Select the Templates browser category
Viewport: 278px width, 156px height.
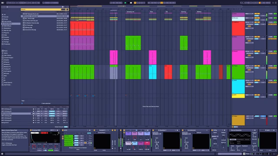click(7, 44)
